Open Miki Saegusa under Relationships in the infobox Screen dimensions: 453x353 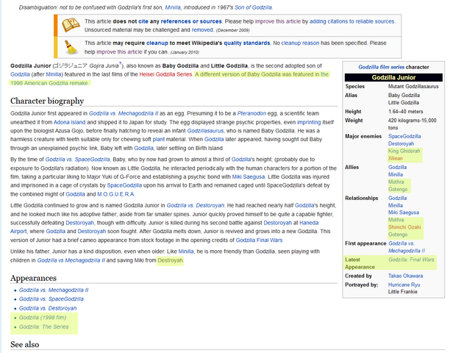pyautogui.click(x=404, y=213)
